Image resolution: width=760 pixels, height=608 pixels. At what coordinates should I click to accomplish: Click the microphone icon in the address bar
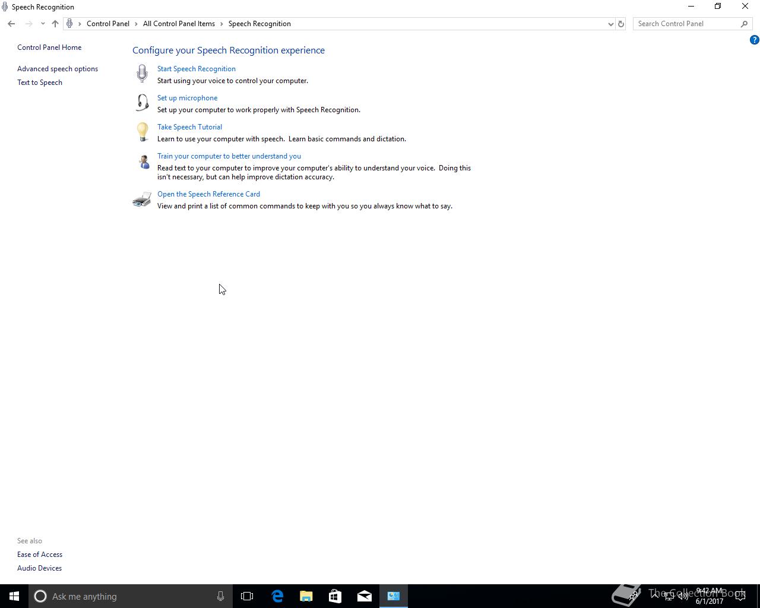[69, 24]
